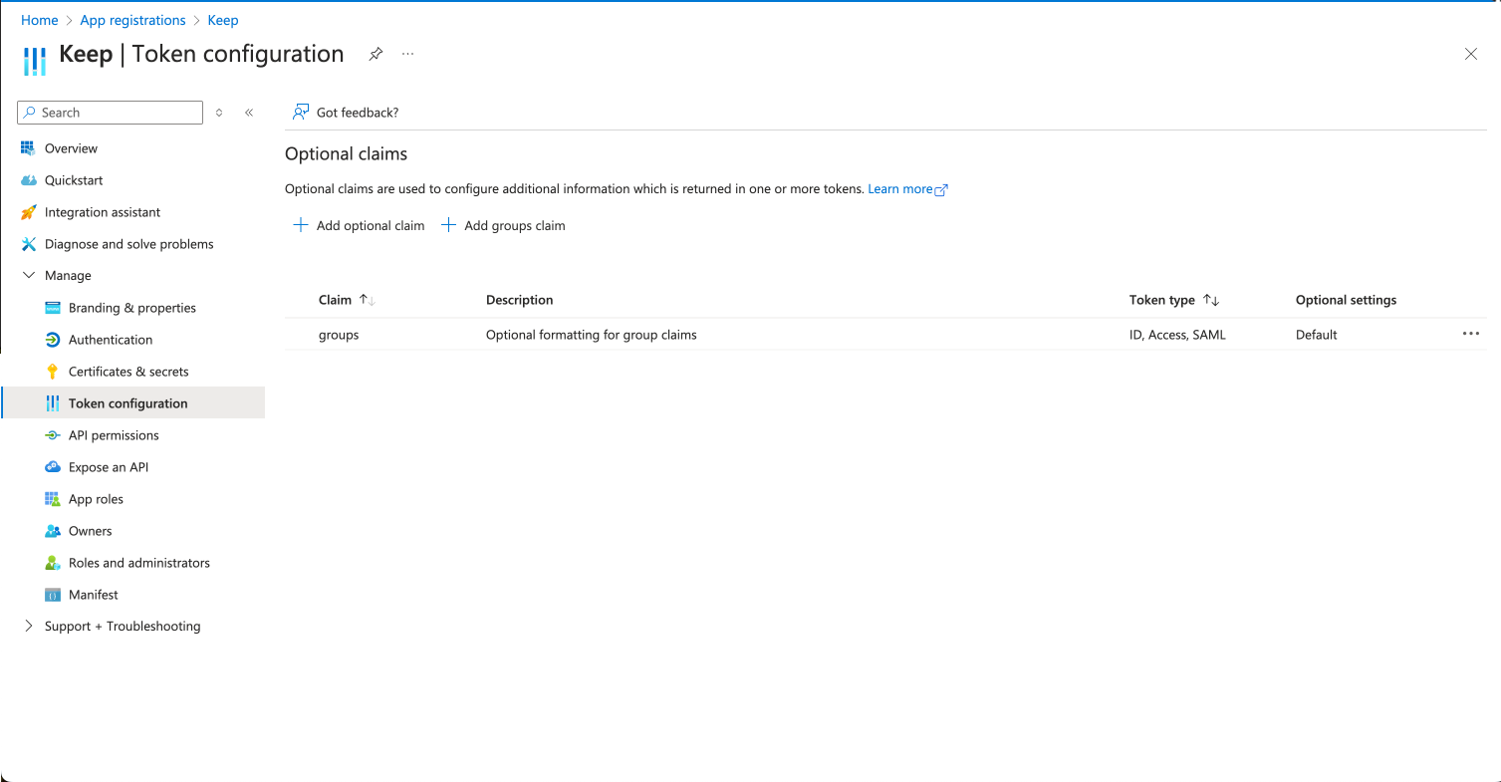Collapse the sidebar navigation menu
Image resolution: width=1501 pixels, height=782 pixels.
click(x=249, y=113)
